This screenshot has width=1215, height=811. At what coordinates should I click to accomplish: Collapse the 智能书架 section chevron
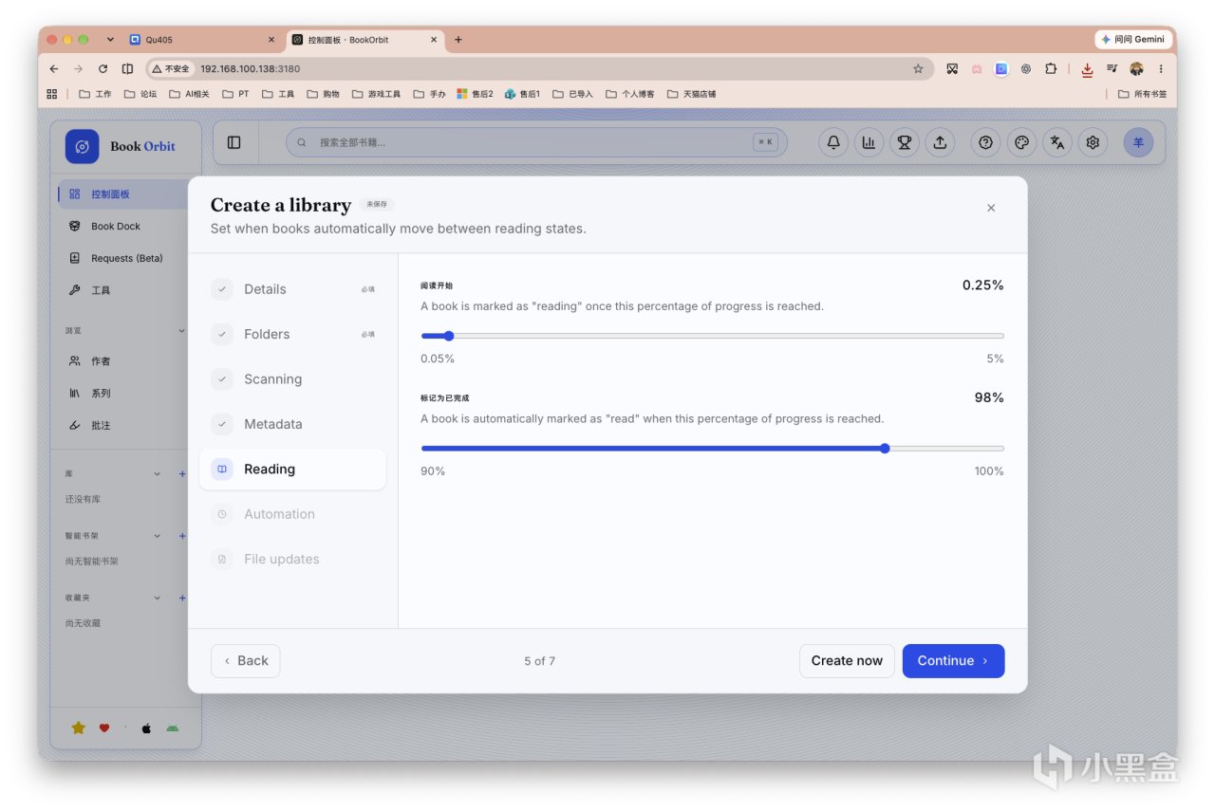(158, 536)
